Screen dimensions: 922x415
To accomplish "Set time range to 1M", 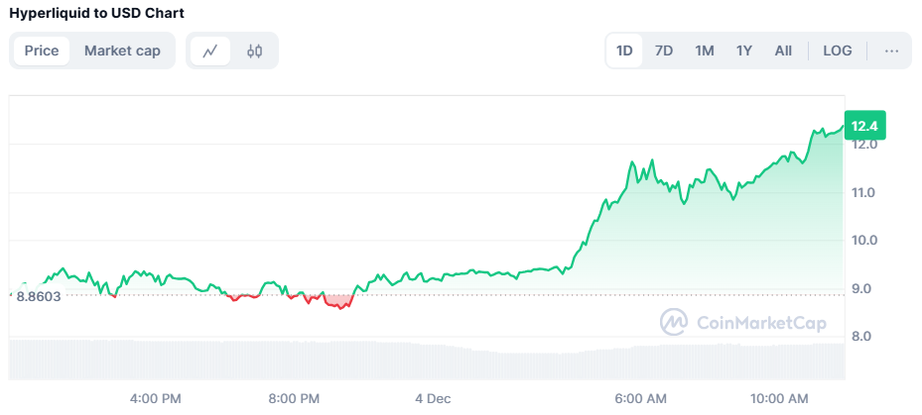I will coord(704,52).
